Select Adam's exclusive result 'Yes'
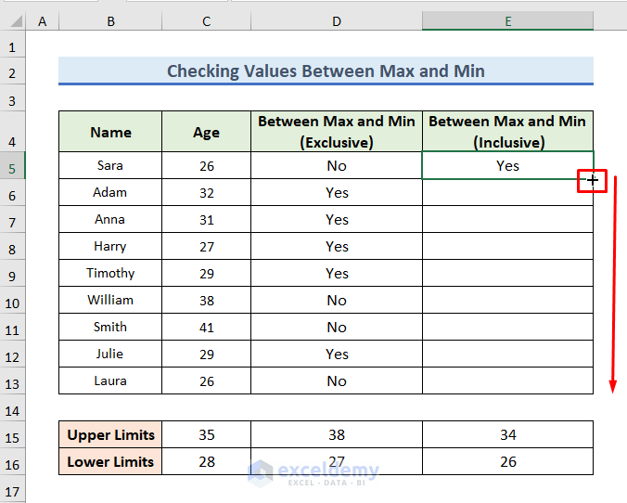This screenshot has height=503, width=627. pos(337,192)
